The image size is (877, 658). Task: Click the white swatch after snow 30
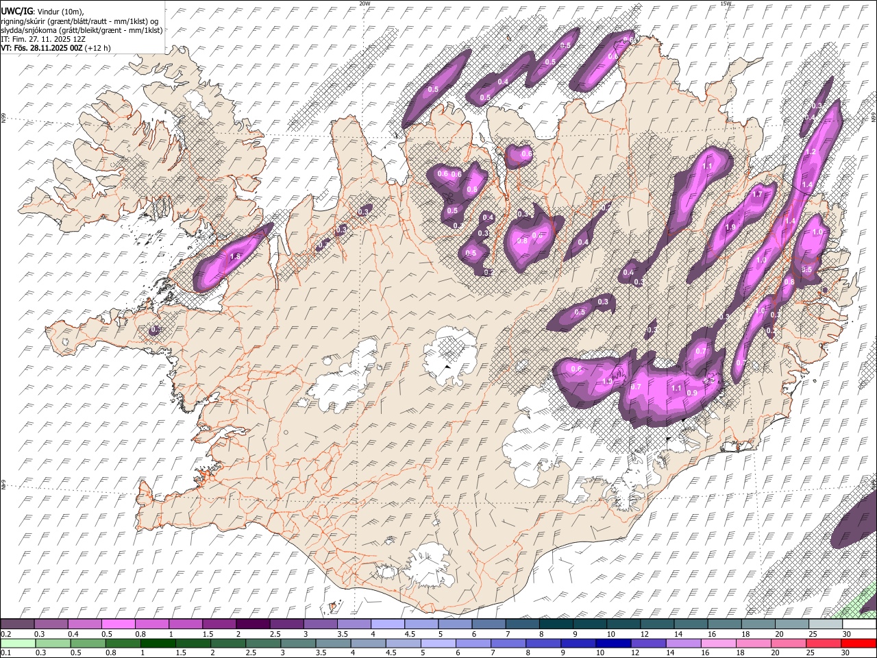pyautogui.click(x=860, y=624)
